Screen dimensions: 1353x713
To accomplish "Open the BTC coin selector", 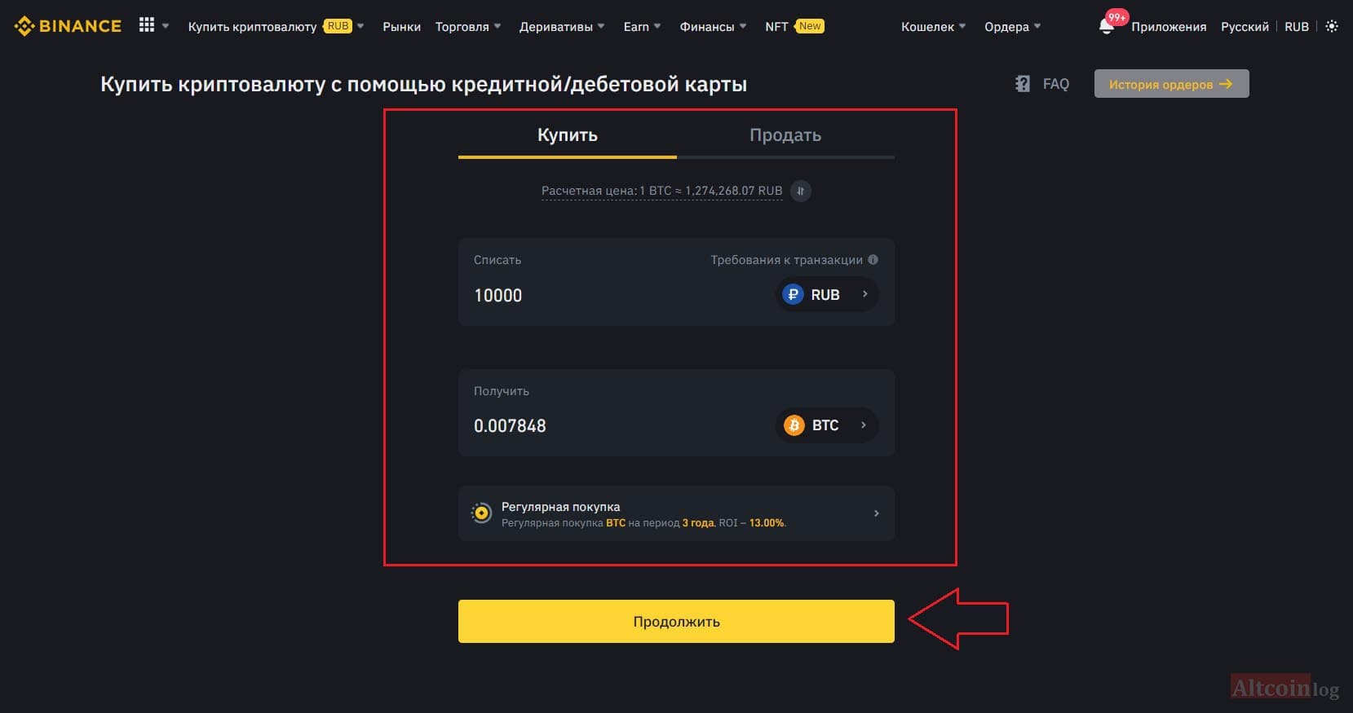I will pos(827,425).
